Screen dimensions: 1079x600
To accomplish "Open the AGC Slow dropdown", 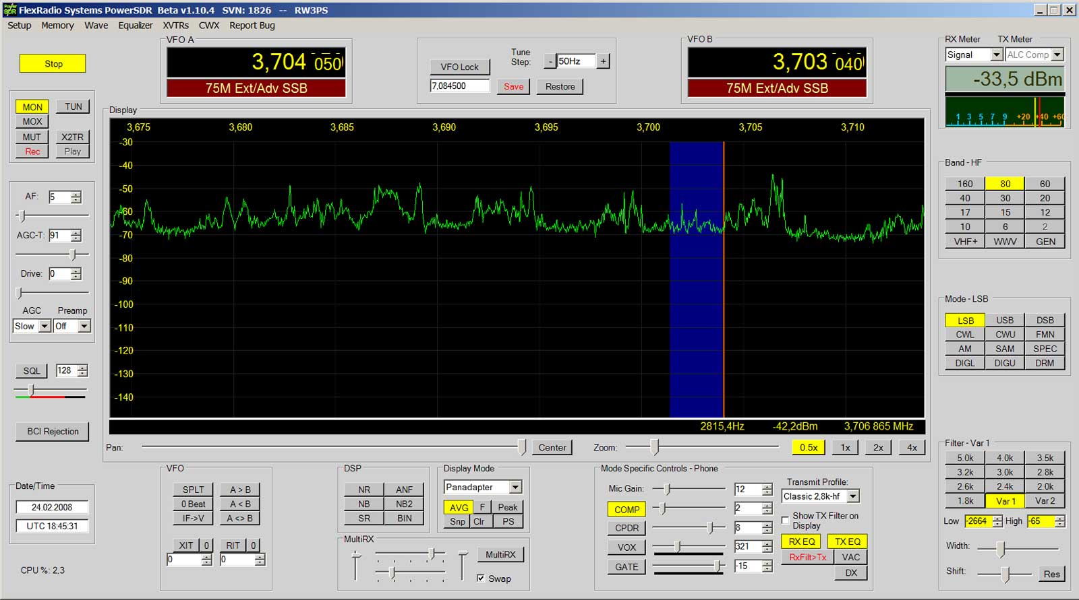I will pos(45,327).
